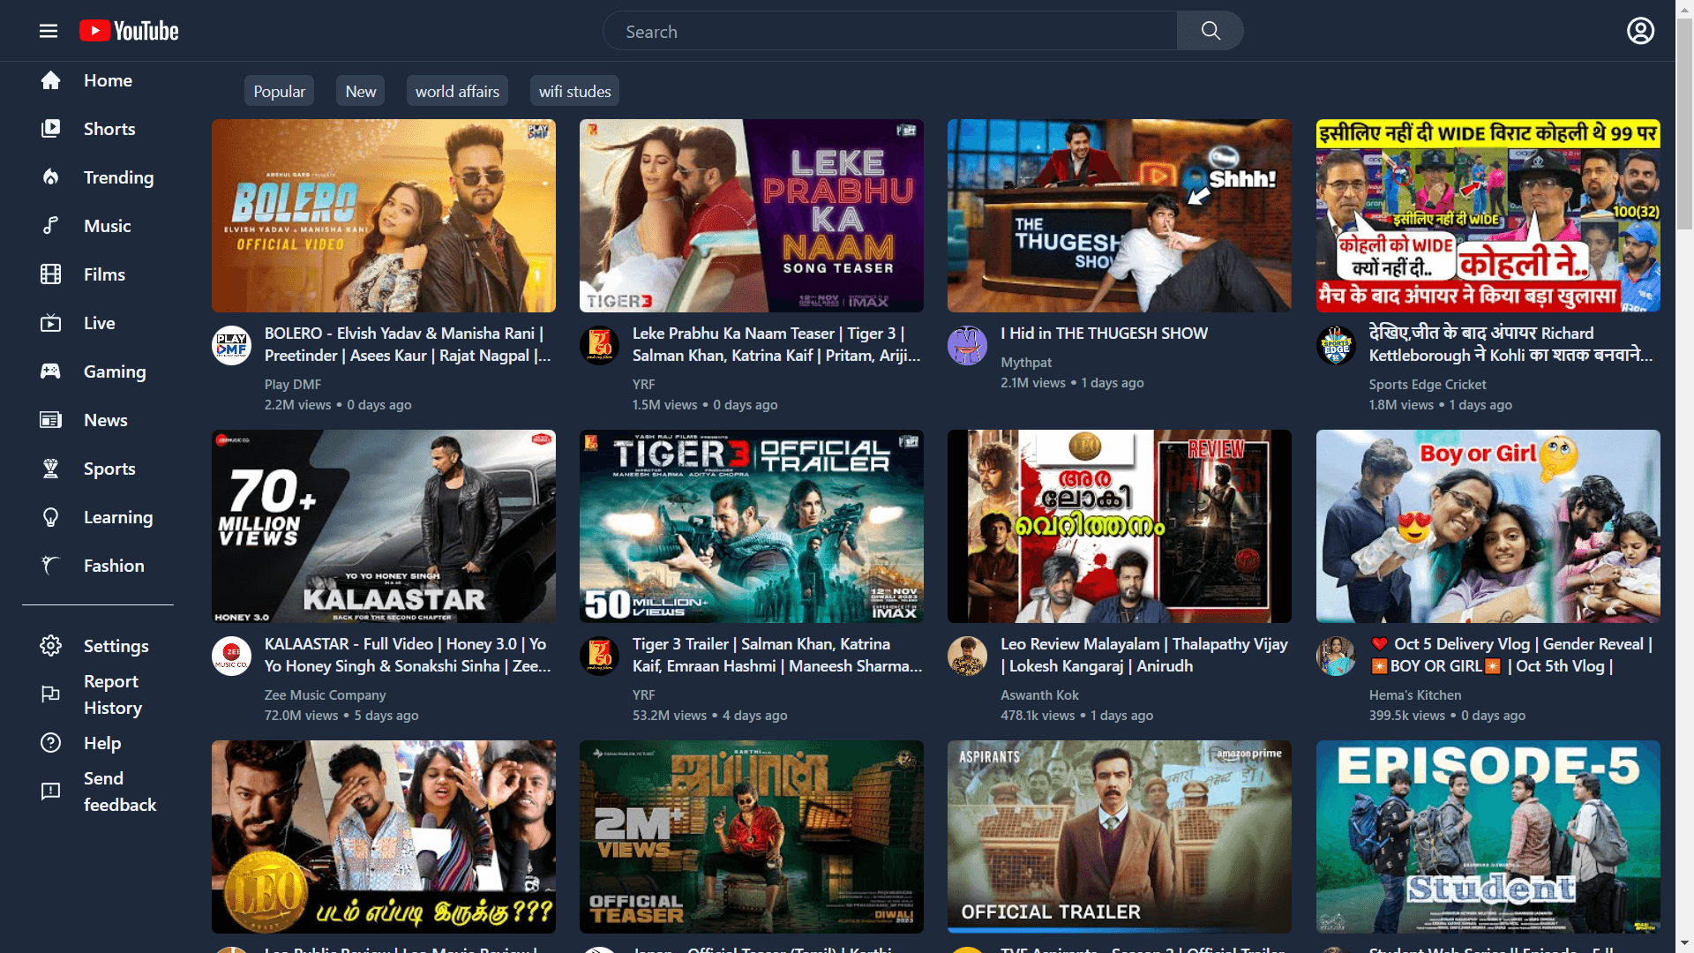Image resolution: width=1694 pixels, height=953 pixels.
Task: Click the Mythpat channel name
Action: tap(1026, 363)
